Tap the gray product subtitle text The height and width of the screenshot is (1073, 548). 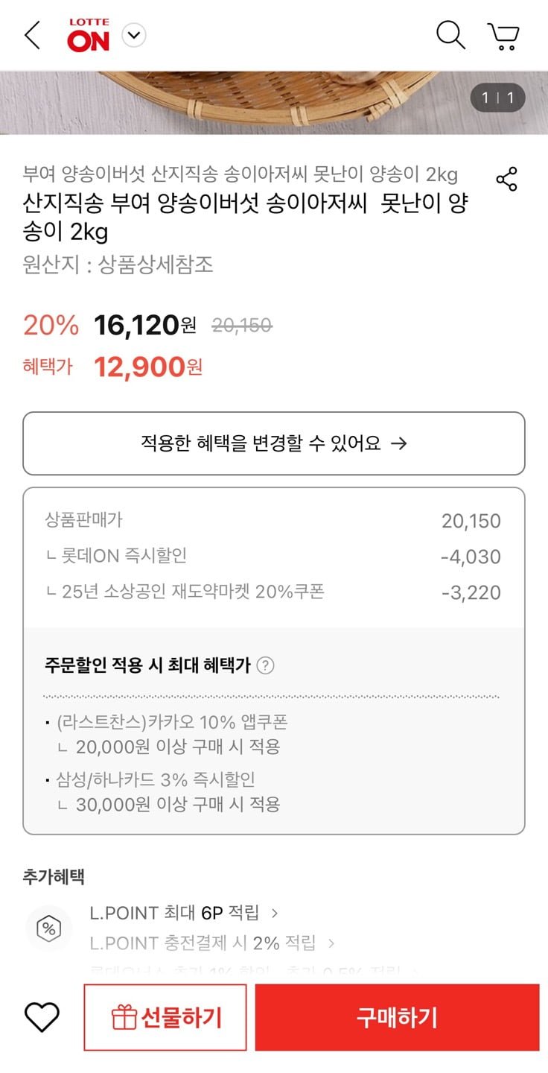point(240,174)
